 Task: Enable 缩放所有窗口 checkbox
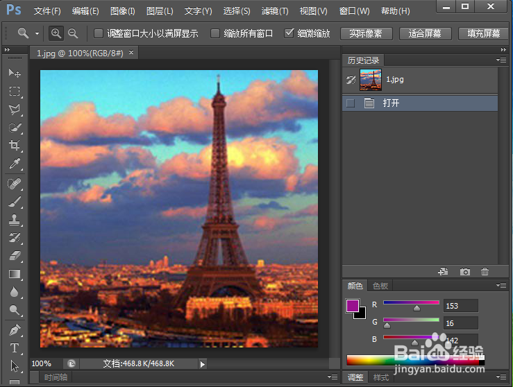coord(215,33)
